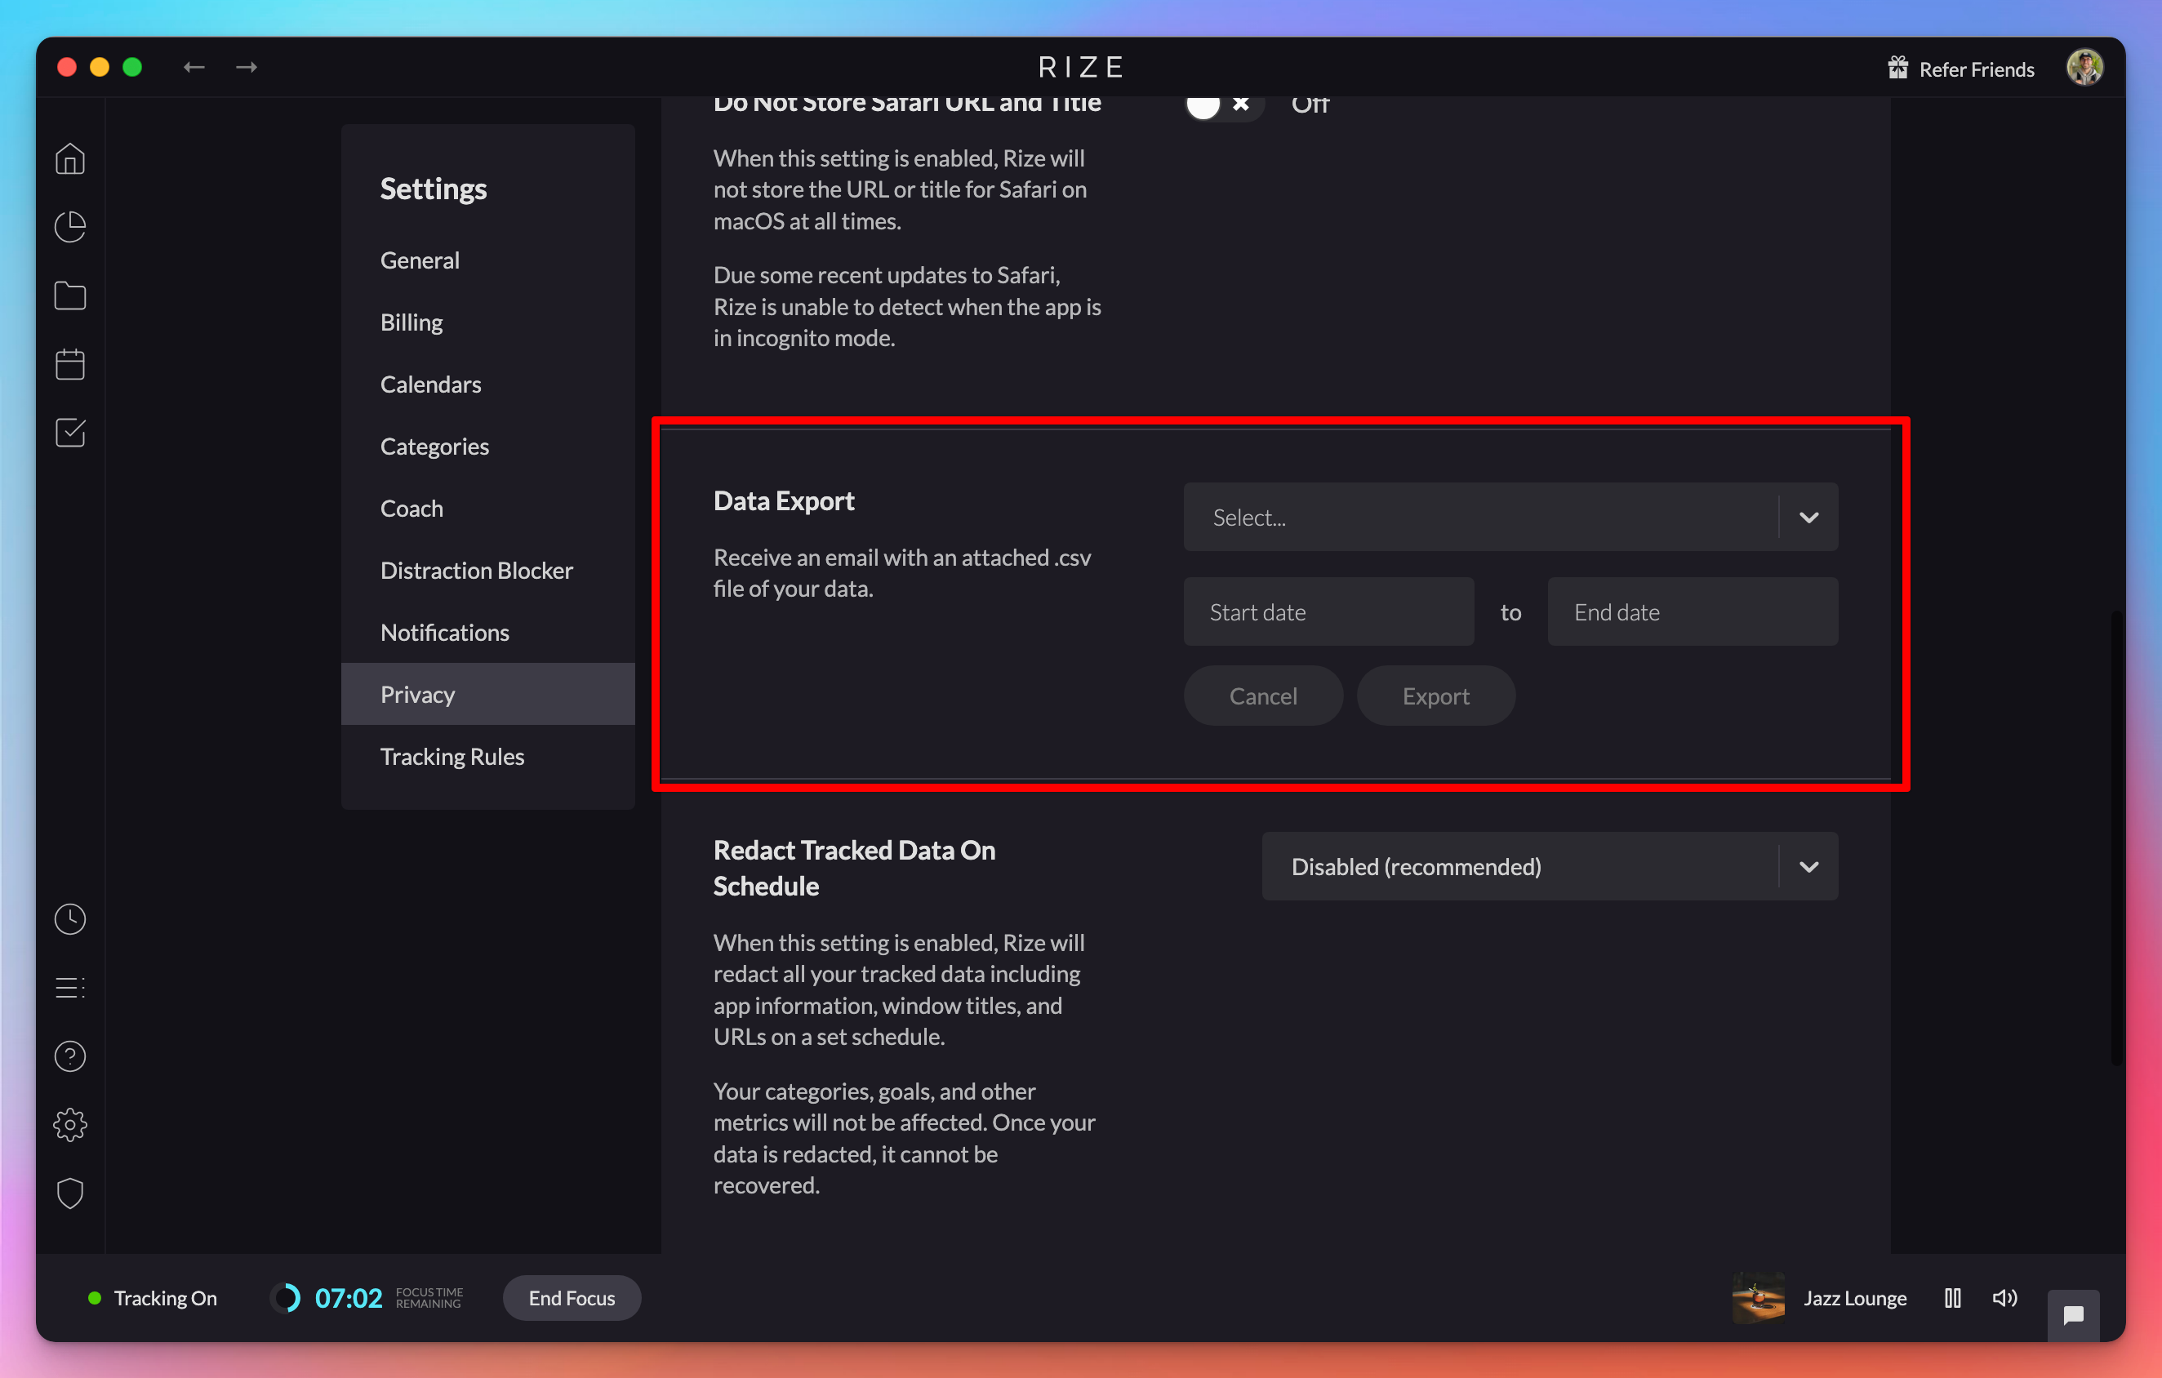Click the Tracking On label

pyautogui.click(x=165, y=1298)
